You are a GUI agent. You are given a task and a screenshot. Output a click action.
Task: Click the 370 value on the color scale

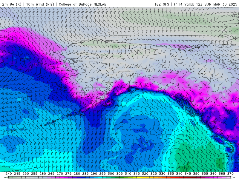coord(230,174)
